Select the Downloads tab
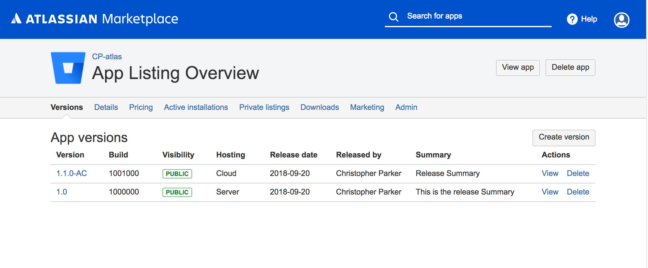648x268 pixels. pyautogui.click(x=319, y=107)
